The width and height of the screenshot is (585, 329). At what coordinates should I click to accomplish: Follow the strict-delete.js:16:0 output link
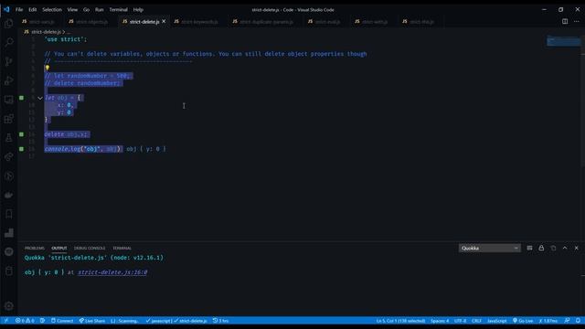pos(112,272)
